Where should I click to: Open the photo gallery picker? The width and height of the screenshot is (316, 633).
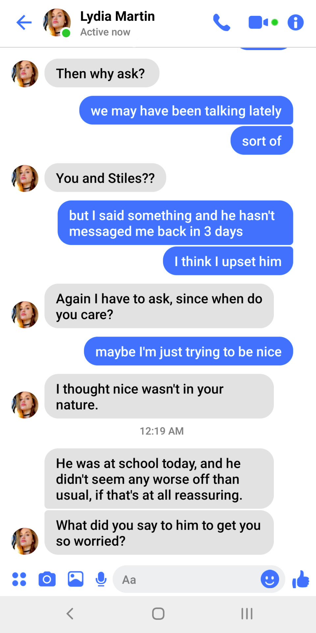click(75, 579)
